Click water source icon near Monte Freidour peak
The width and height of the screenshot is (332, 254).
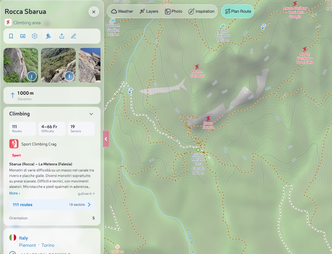pos(263,27)
